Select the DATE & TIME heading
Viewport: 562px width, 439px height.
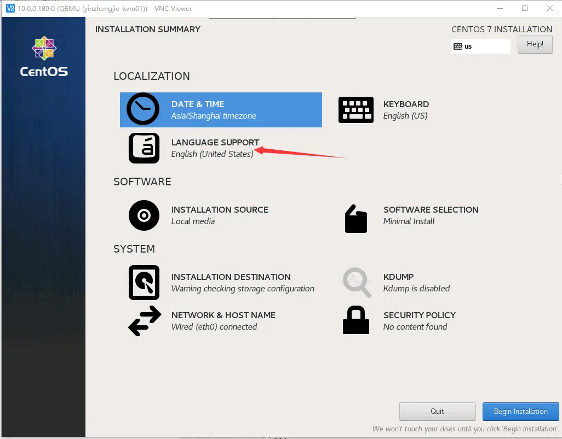coord(198,104)
